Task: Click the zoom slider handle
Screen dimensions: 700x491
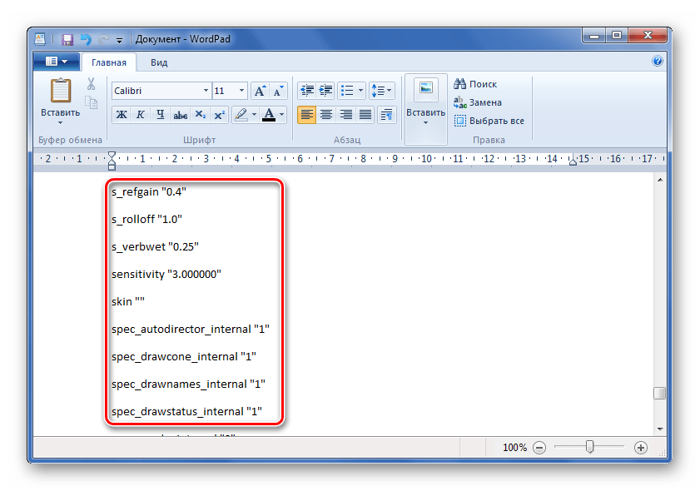Action: [589, 447]
